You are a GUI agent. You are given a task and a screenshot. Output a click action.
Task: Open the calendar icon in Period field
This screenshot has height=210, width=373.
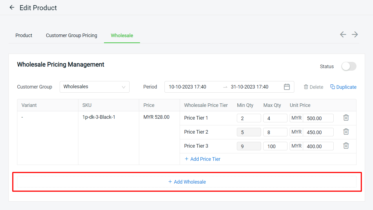click(x=287, y=87)
